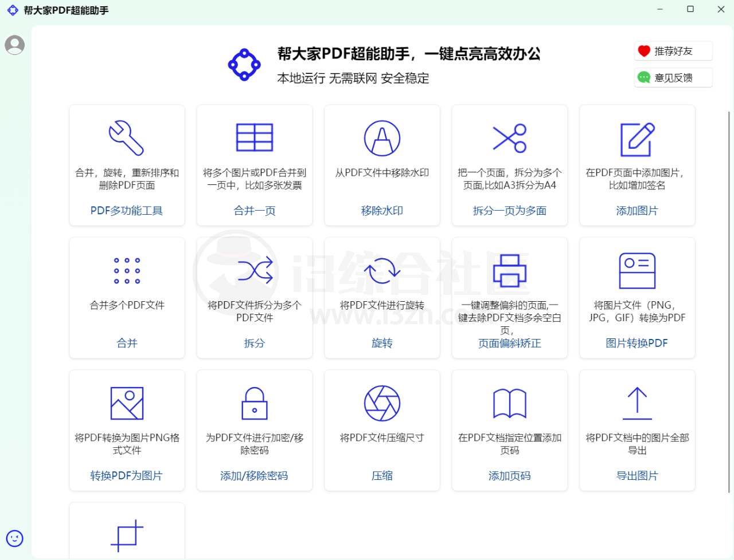
Task: Click the aperture icon for 压缩
Action: (382, 403)
